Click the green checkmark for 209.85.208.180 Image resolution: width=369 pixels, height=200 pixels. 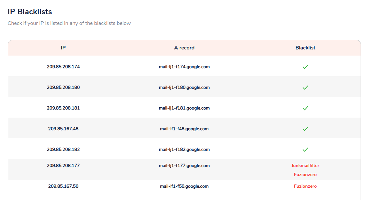click(305, 88)
